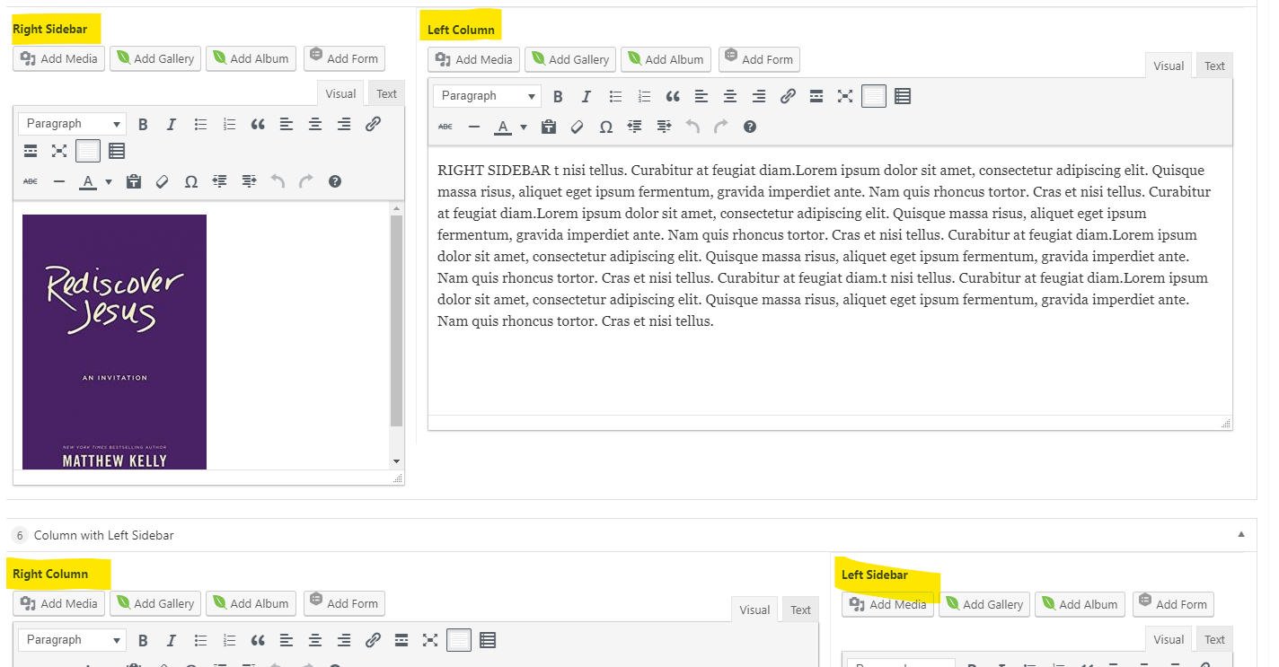
Task: Switch Left Column editor to Text tab
Action: pyautogui.click(x=1214, y=66)
